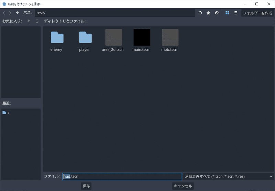
Task: Go up to the parent folder
Action: 18,13
